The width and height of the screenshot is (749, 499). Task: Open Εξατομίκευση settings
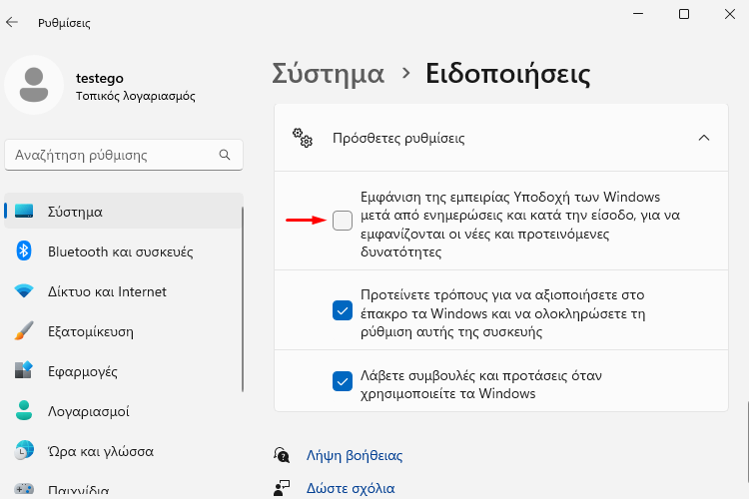124,331
